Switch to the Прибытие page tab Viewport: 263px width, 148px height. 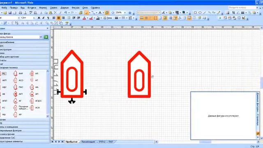[x=72, y=142]
